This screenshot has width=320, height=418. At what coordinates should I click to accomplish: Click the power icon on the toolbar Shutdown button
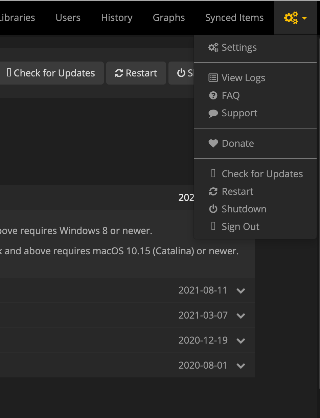click(x=181, y=73)
